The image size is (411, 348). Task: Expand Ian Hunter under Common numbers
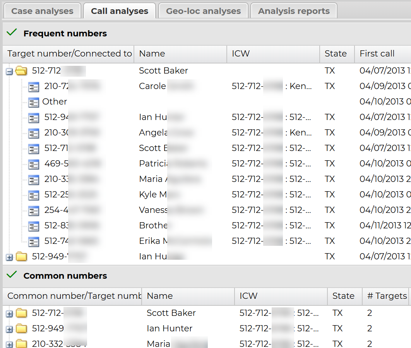click(10, 329)
